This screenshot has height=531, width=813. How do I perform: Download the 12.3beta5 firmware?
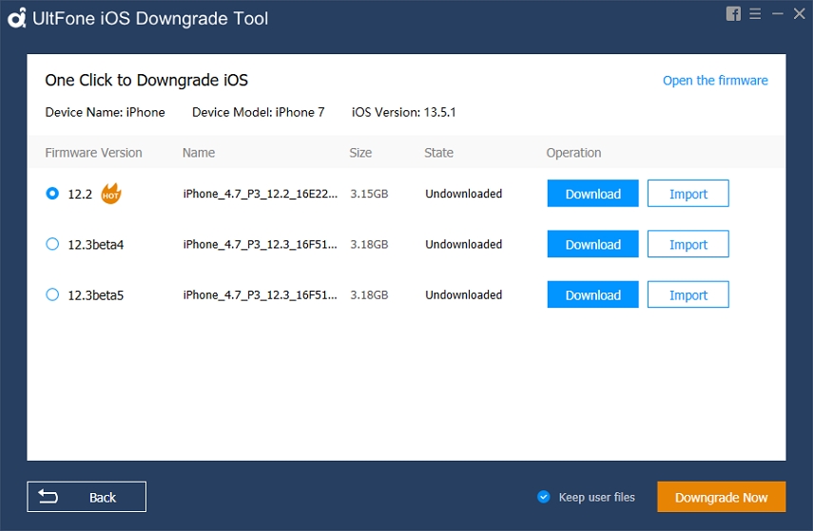pyautogui.click(x=592, y=294)
